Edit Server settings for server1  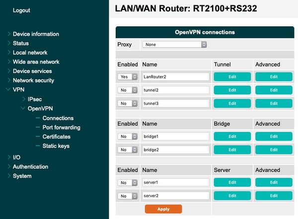232,183
